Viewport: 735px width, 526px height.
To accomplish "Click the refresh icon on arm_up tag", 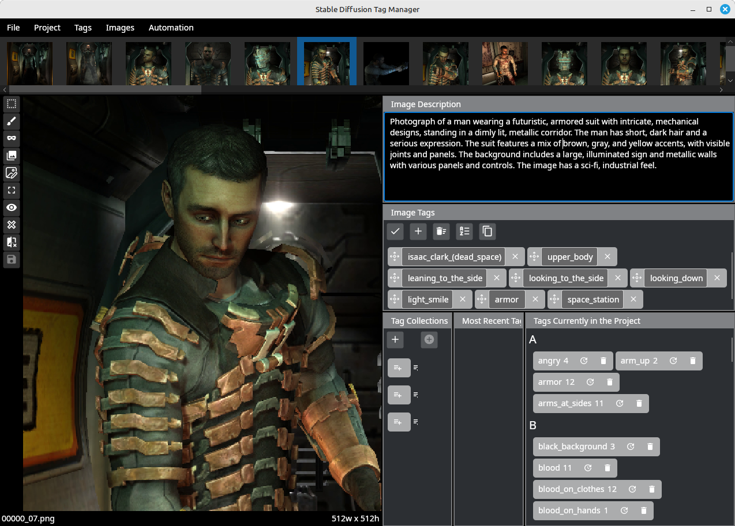I will (x=673, y=361).
